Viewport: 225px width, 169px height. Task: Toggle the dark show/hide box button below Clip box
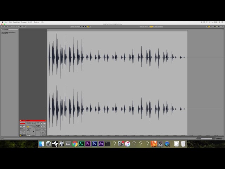22,135
